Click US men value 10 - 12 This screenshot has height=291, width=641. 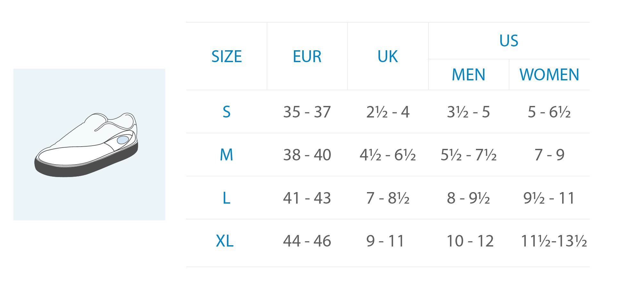(470, 241)
